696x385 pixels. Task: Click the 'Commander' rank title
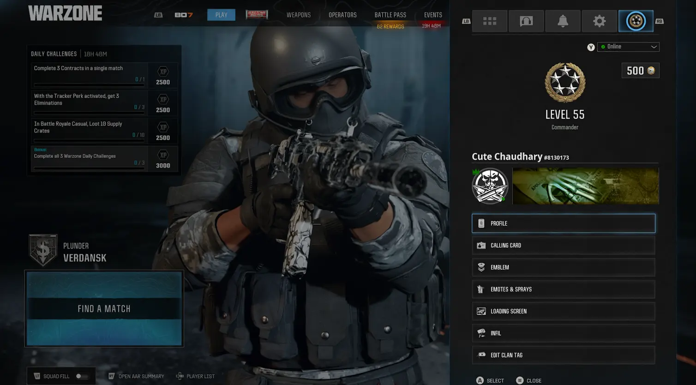point(565,127)
